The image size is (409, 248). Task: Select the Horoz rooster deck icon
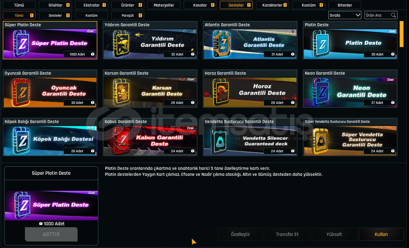[x=221, y=92]
